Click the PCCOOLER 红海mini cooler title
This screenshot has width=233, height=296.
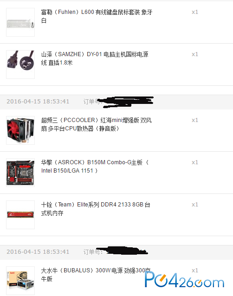point(96,124)
